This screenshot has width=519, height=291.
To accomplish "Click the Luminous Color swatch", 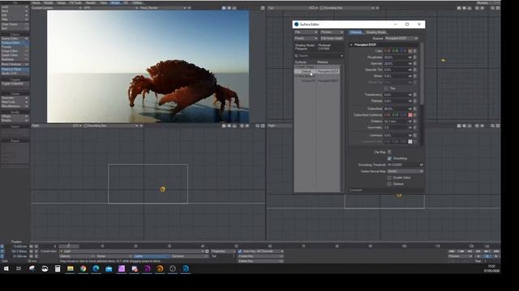I will click(x=410, y=141).
